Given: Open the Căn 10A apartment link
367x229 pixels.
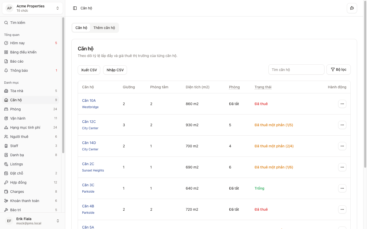Looking at the screenshot, I should (x=89, y=101).
